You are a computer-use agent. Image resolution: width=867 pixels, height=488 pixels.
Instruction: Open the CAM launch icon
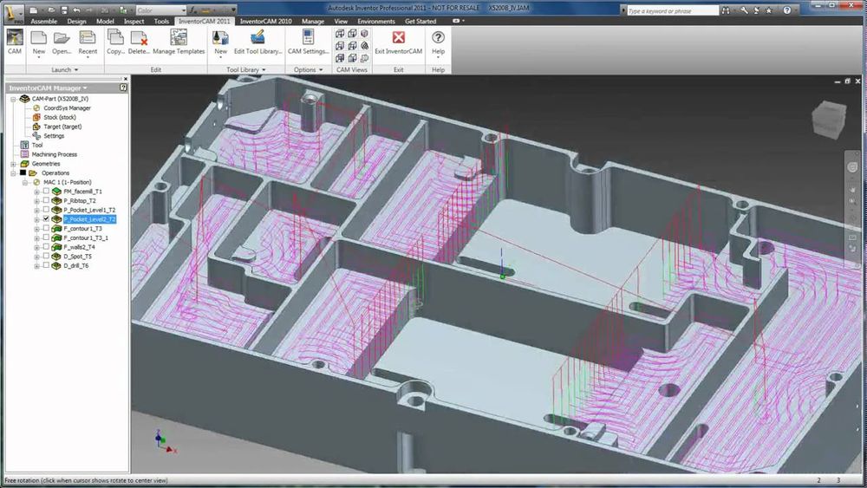coord(15,42)
